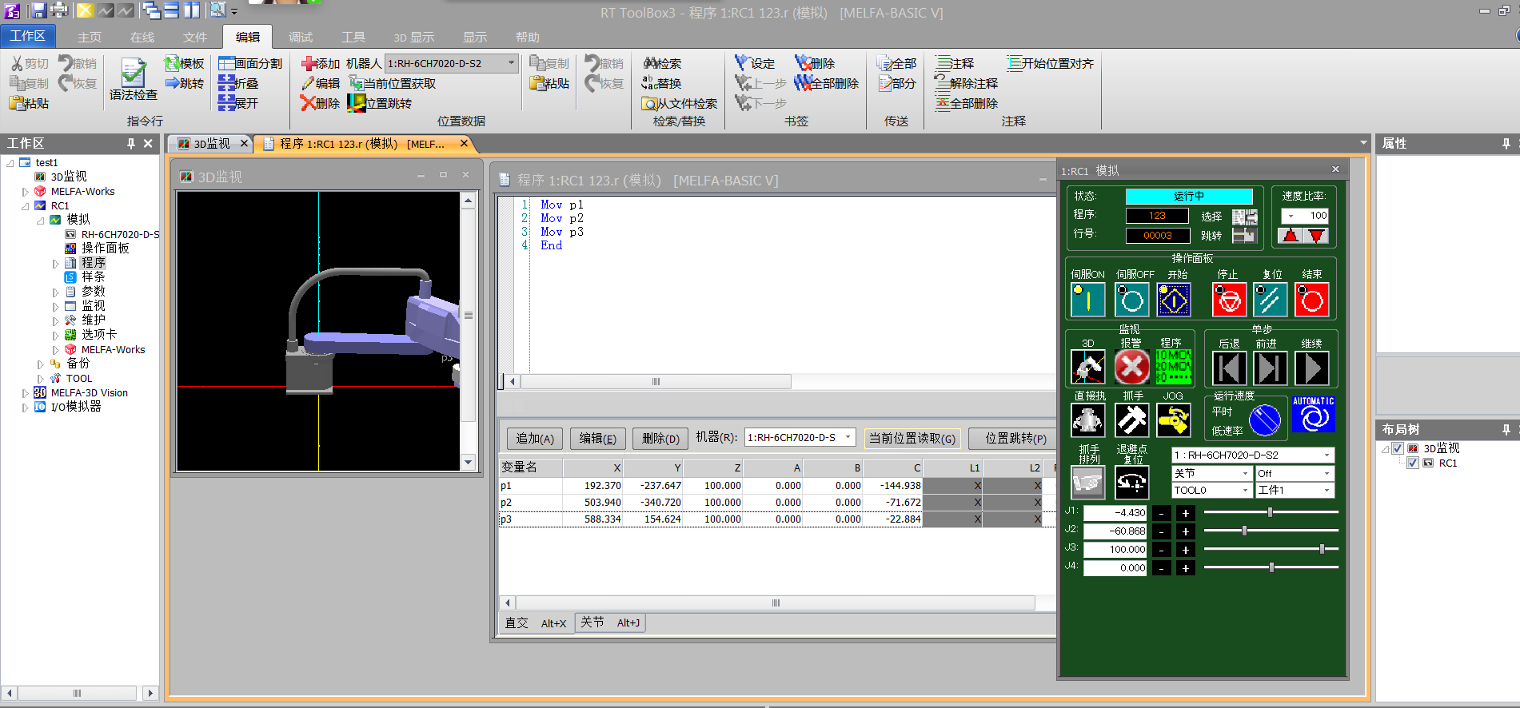Adjust the J1 joint slider
The width and height of the screenshot is (1520, 708).
[x=1269, y=512]
